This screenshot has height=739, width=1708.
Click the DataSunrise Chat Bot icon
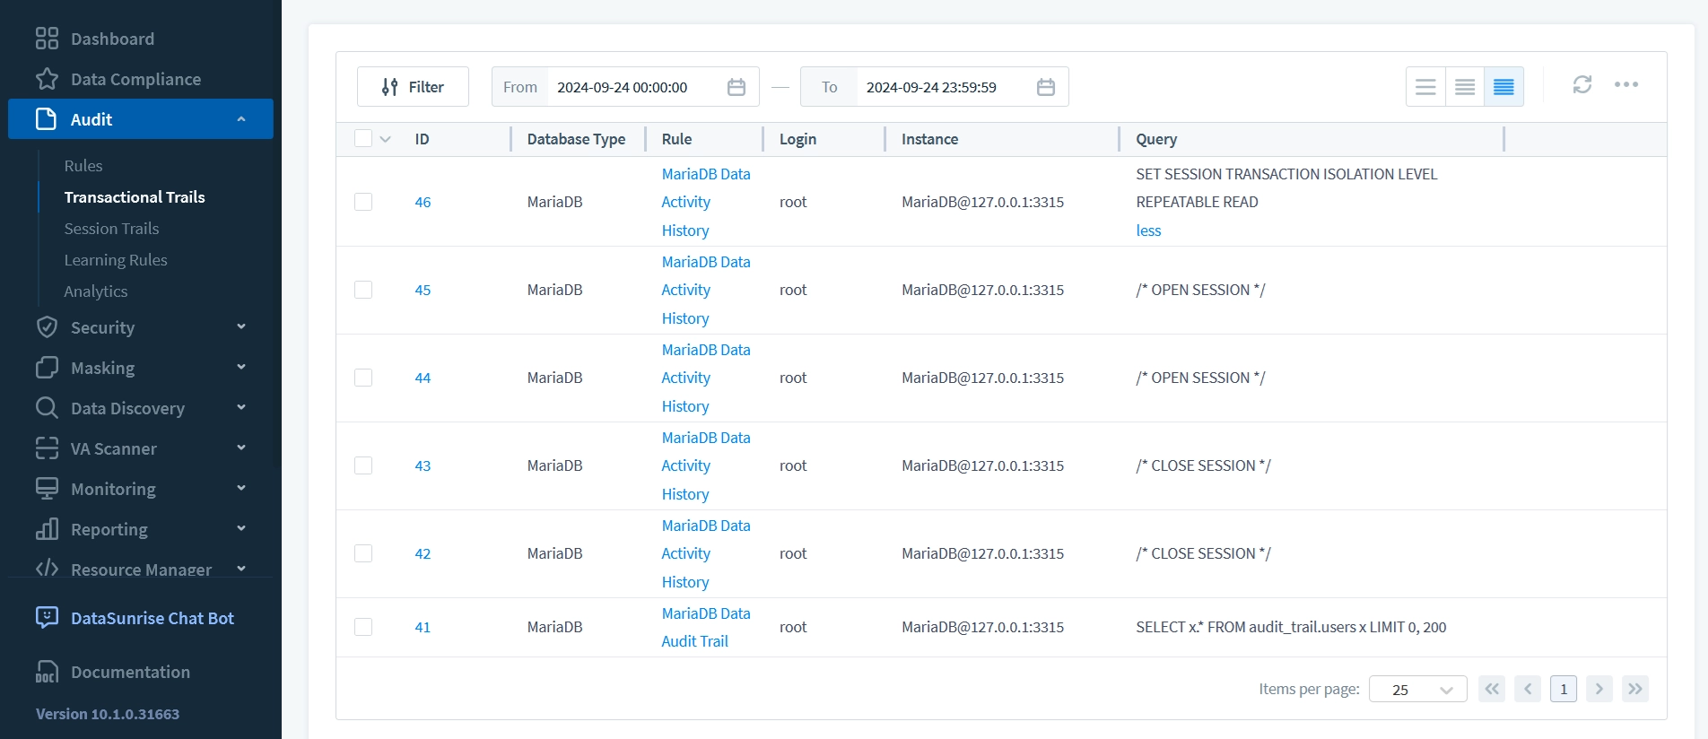(x=47, y=618)
